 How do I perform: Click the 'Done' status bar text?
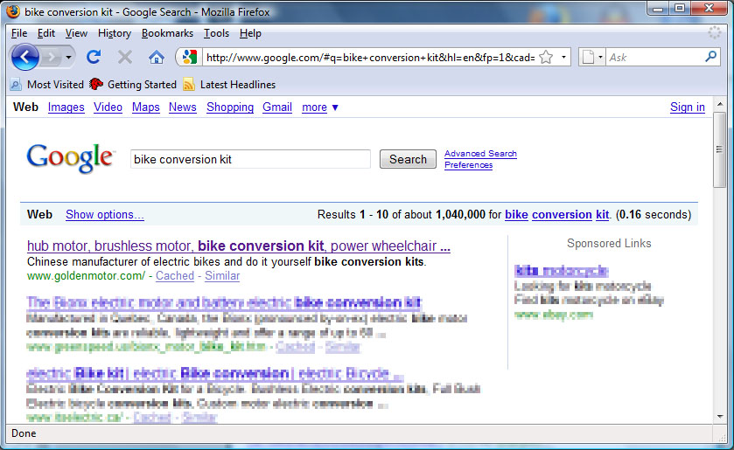tap(24, 433)
